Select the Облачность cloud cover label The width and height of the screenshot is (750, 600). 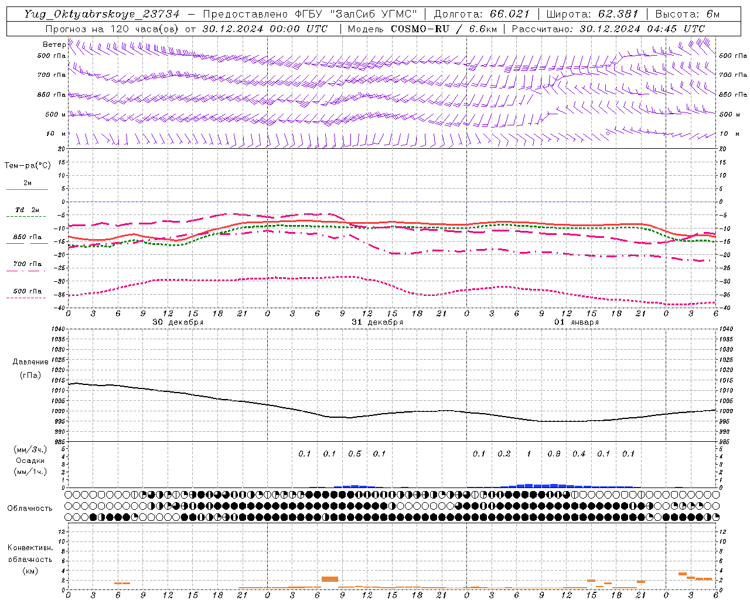pyautogui.click(x=30, y=509)
